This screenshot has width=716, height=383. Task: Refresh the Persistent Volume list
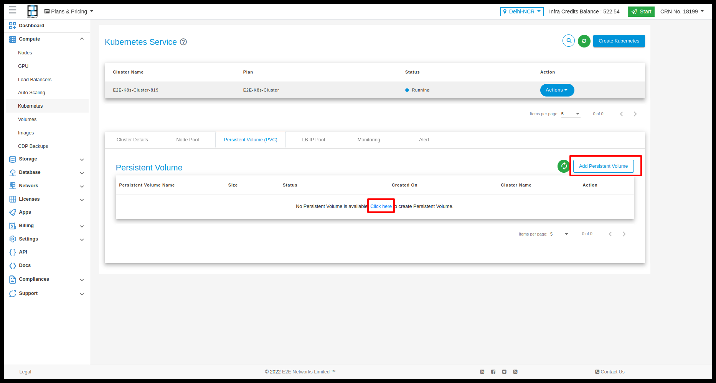point(564,166)
